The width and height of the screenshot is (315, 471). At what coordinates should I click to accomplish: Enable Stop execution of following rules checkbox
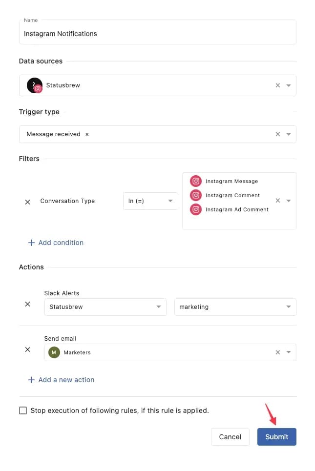point(23,410)
